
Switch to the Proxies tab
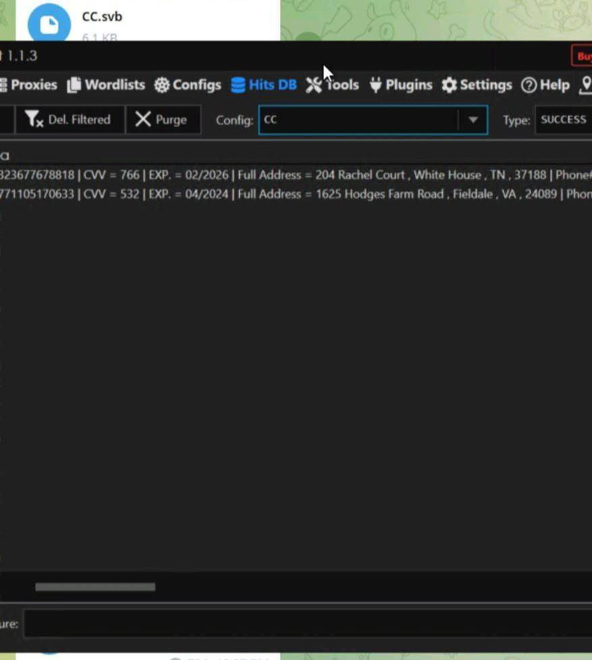(28, 84)
